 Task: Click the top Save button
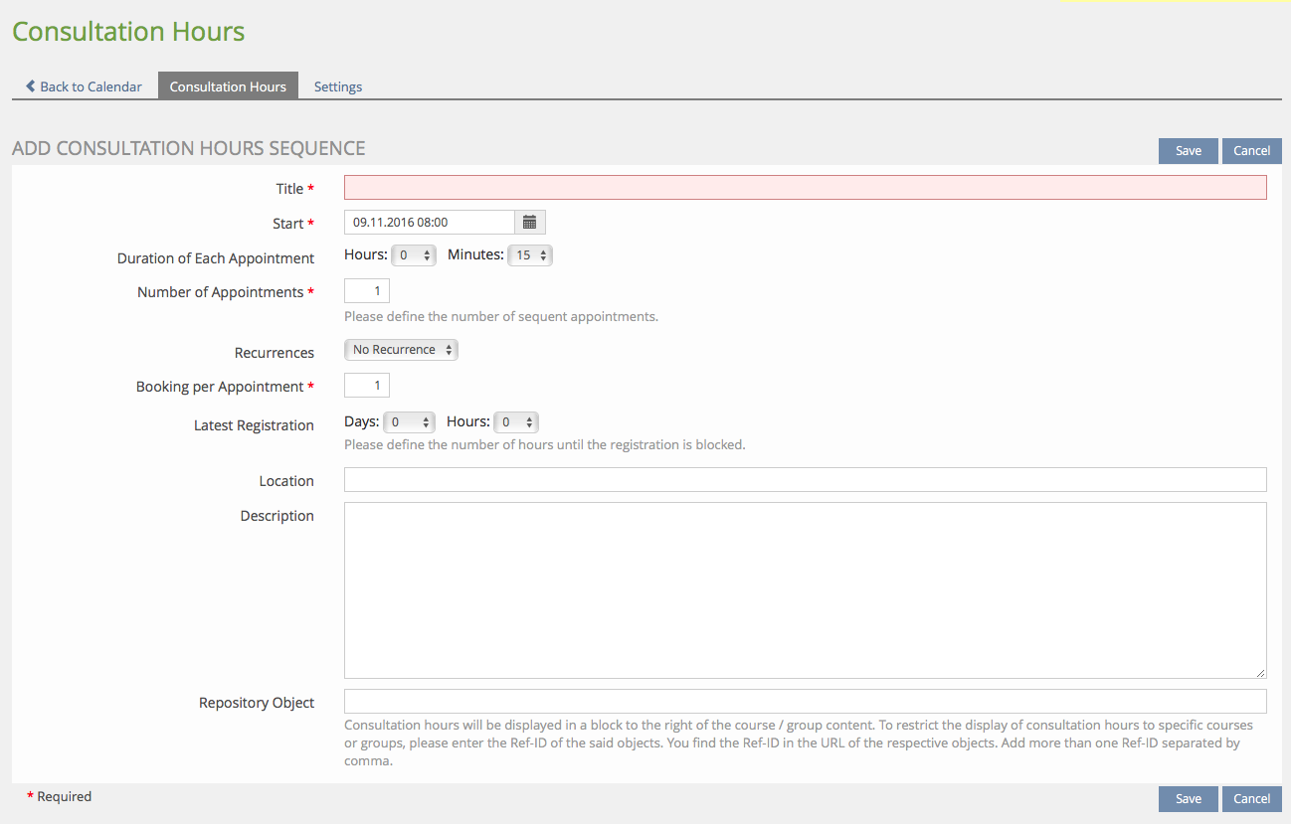[1188, 151]
